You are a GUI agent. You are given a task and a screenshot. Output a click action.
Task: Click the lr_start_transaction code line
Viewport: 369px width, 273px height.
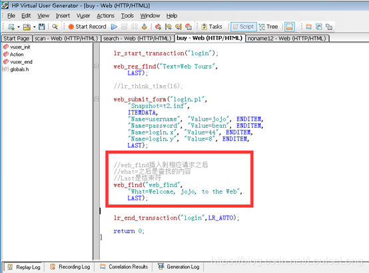click(166, 53)
